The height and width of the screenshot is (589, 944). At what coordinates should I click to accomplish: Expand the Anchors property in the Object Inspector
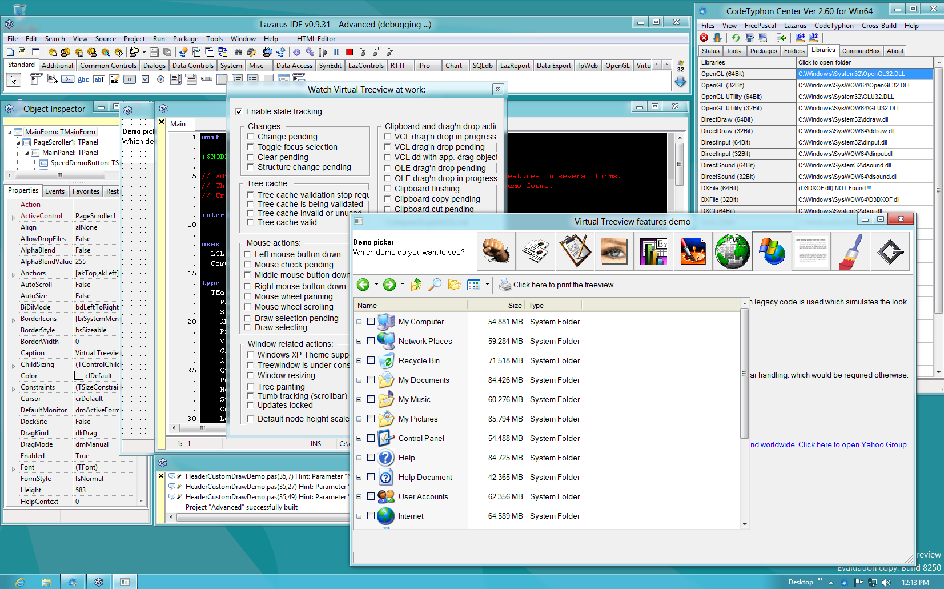pyautogui.click(x=13, y=274)
